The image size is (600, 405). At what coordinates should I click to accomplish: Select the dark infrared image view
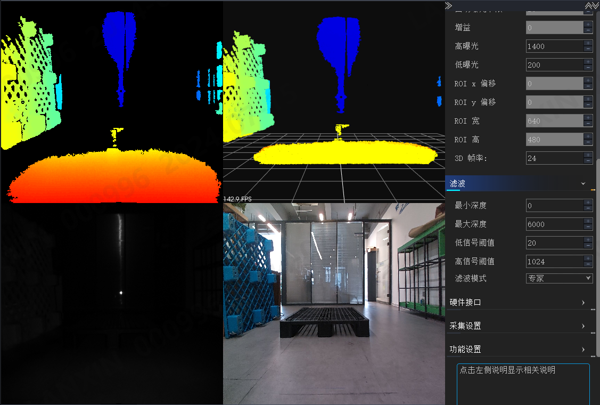pos(111,303)
